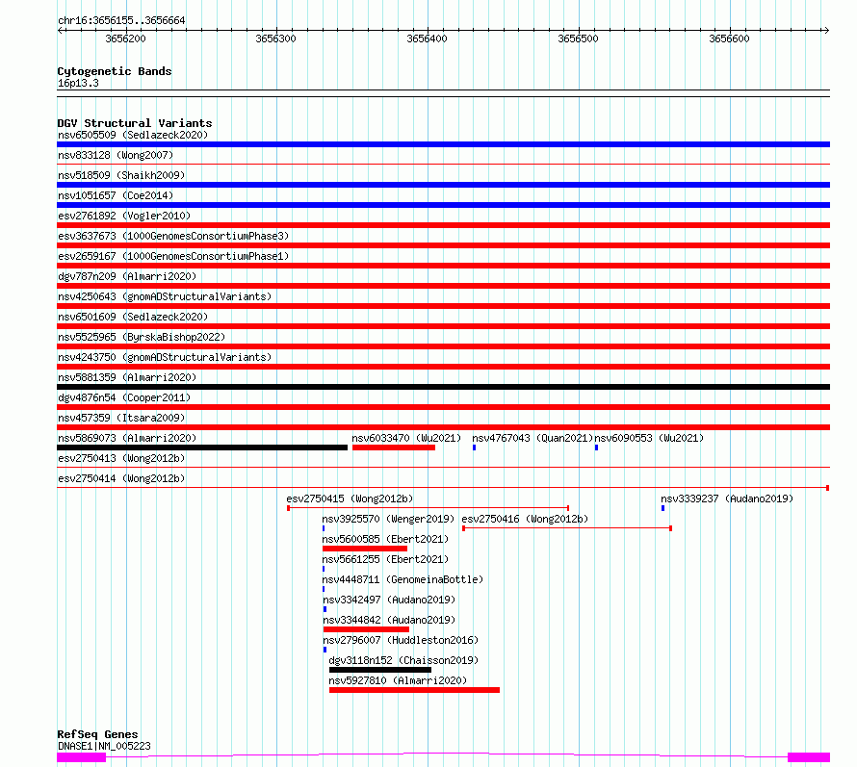Click nsv2796007 (Huddleston2016) label
This screenshot has width=857, height=767.
pos(401,640)
